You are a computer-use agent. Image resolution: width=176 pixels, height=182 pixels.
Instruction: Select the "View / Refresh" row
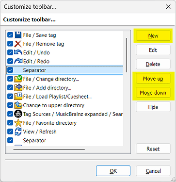(64, 132)
